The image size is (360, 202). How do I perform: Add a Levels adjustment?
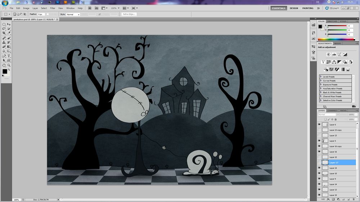coord(334,55)
